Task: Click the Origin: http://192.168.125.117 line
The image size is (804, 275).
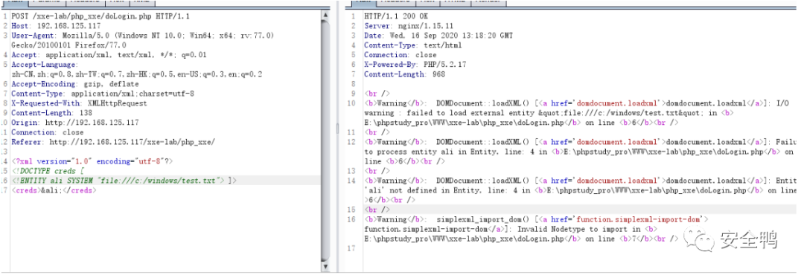Action: pyautogui.click(x=75, y=123)
